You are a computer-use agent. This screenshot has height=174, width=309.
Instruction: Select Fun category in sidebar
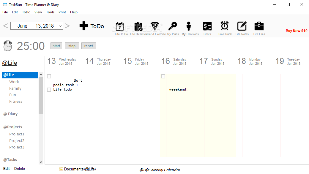coord(12,95)
